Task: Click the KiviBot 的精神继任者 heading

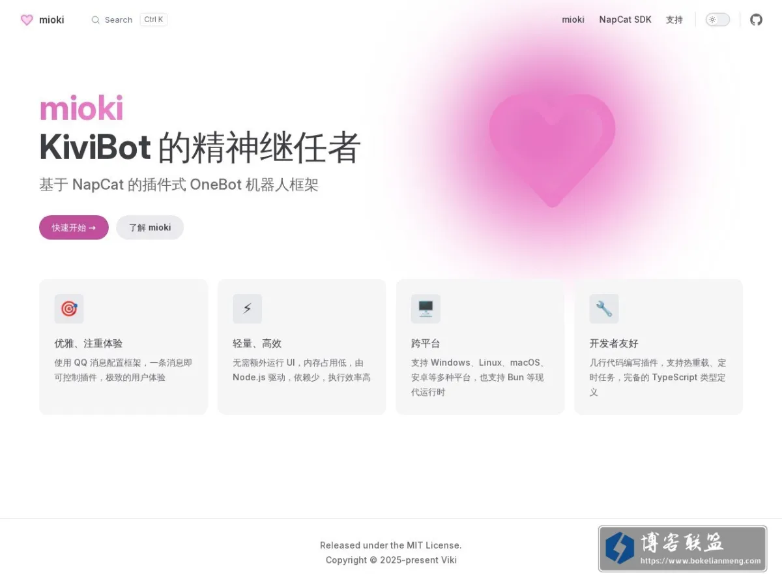Action: (200, 147)
